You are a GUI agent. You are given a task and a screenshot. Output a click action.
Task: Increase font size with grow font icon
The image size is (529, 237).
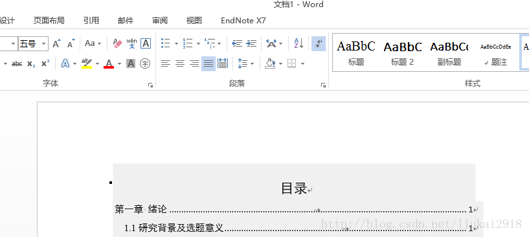click(x=56, y=43)
